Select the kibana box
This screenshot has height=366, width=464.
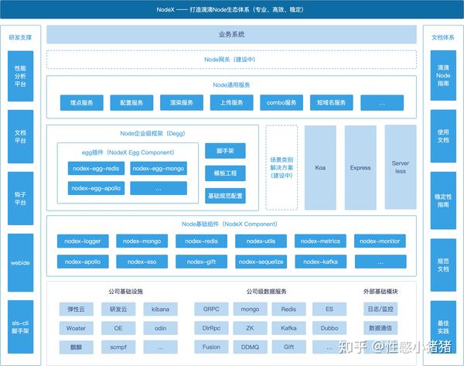(x=160, y=310)
